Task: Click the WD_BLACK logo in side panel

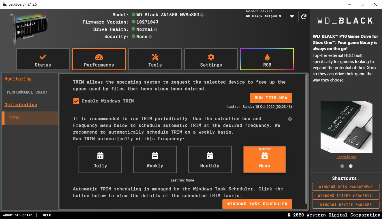Action: [x=345, y=21]
